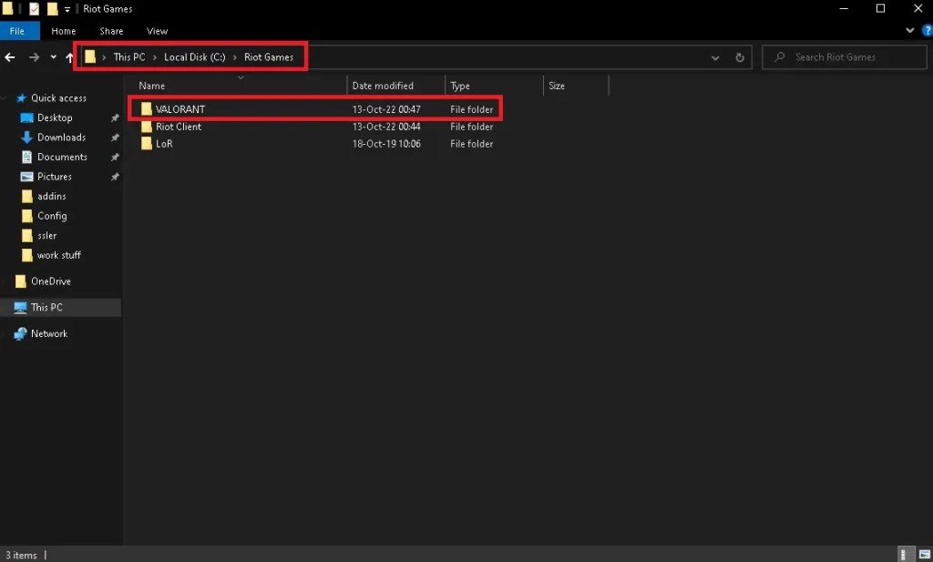Open Documents in the navigation pane
Image resolution: width=933 pixels, height=562 pixels.
pyautogui.click(x=62, y=157)
